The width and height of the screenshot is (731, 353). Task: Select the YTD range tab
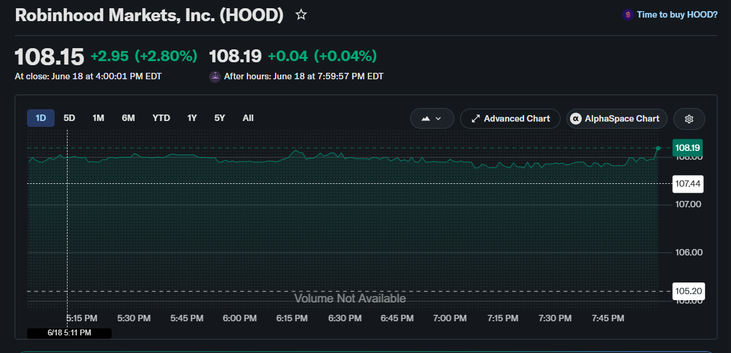(161, 118)
